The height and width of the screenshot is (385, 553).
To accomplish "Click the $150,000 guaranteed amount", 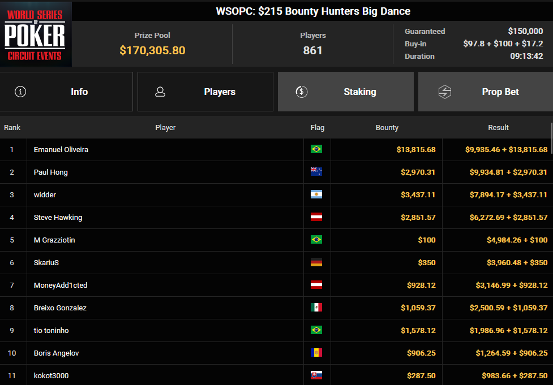I will tap(525, 31).
